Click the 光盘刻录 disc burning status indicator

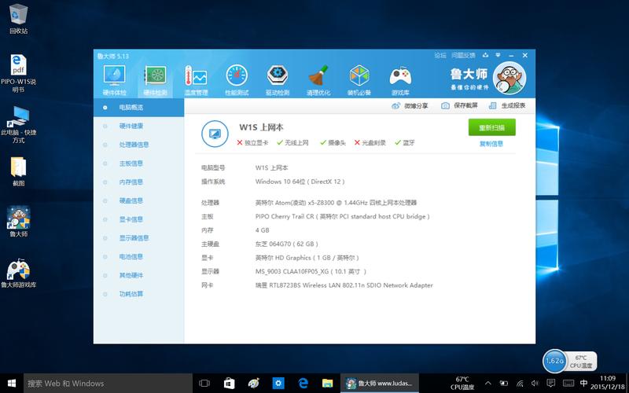370,142
